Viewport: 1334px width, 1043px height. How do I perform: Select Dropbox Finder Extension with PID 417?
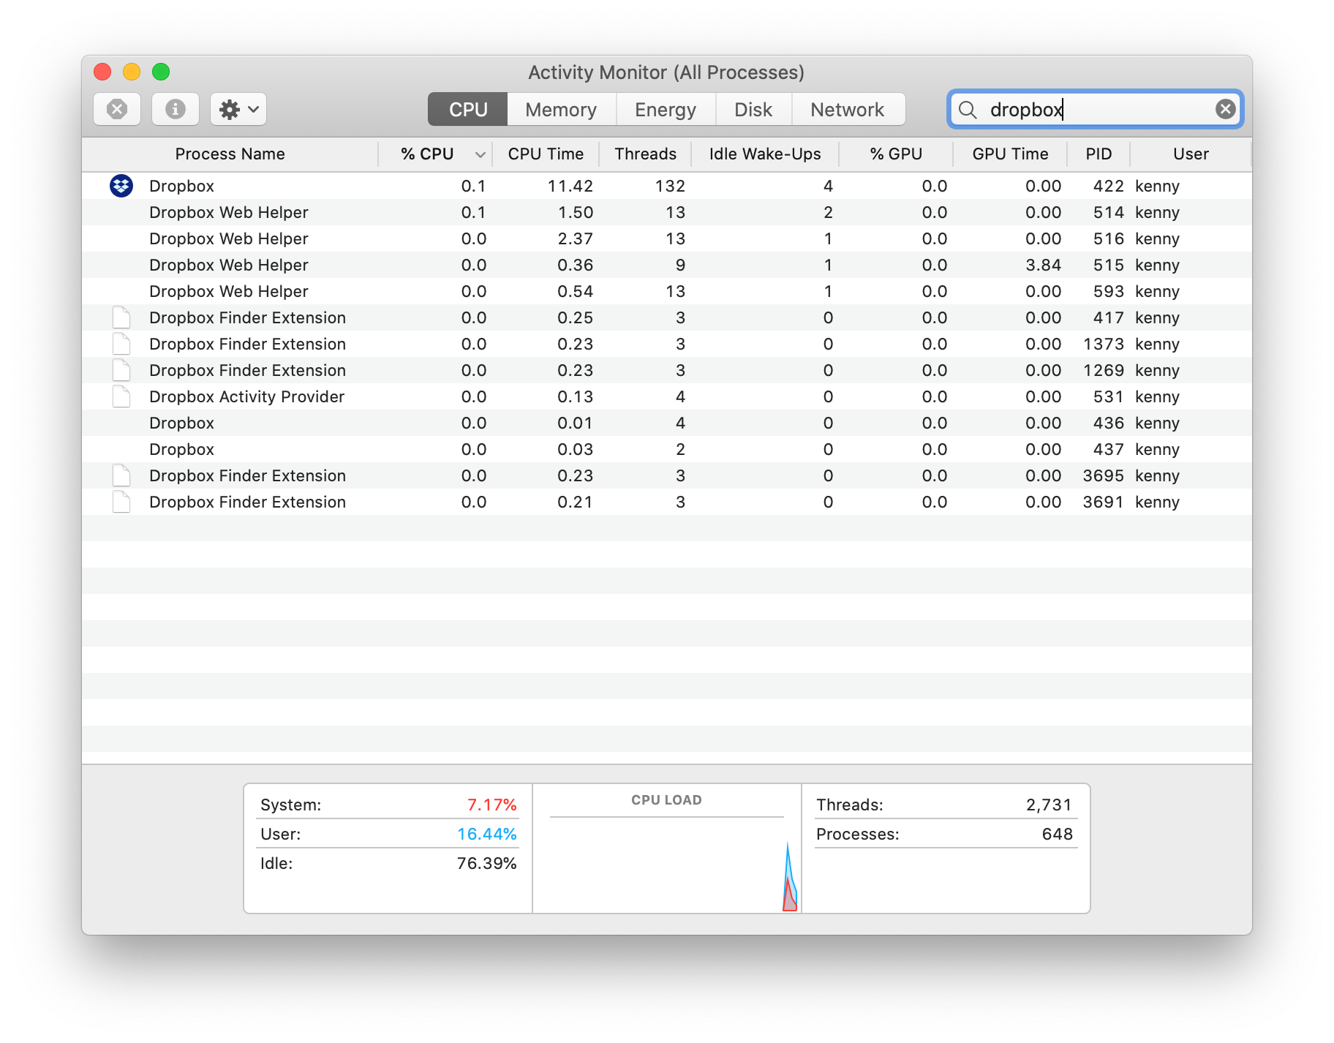coord(667,317)
